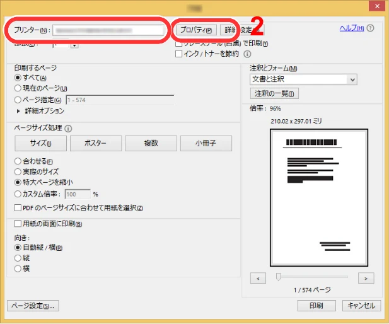
Task: Select カスタム倍率 radio button
Action: tap(18, 194)
